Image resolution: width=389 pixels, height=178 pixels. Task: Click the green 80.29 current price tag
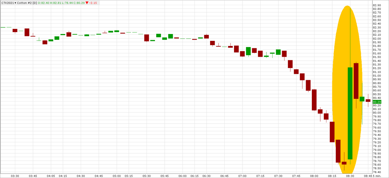[377, 102]
